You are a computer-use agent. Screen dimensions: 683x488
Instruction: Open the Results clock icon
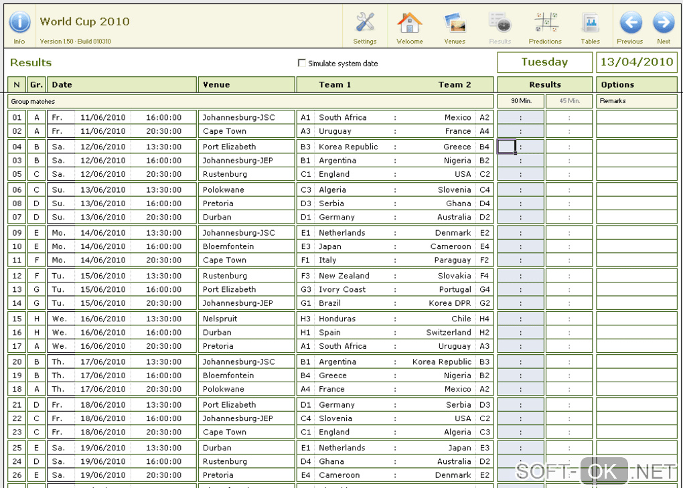(x=500, y=23)
